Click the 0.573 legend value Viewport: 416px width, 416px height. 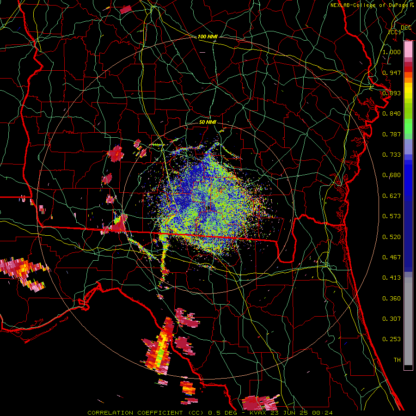[392, 216]
